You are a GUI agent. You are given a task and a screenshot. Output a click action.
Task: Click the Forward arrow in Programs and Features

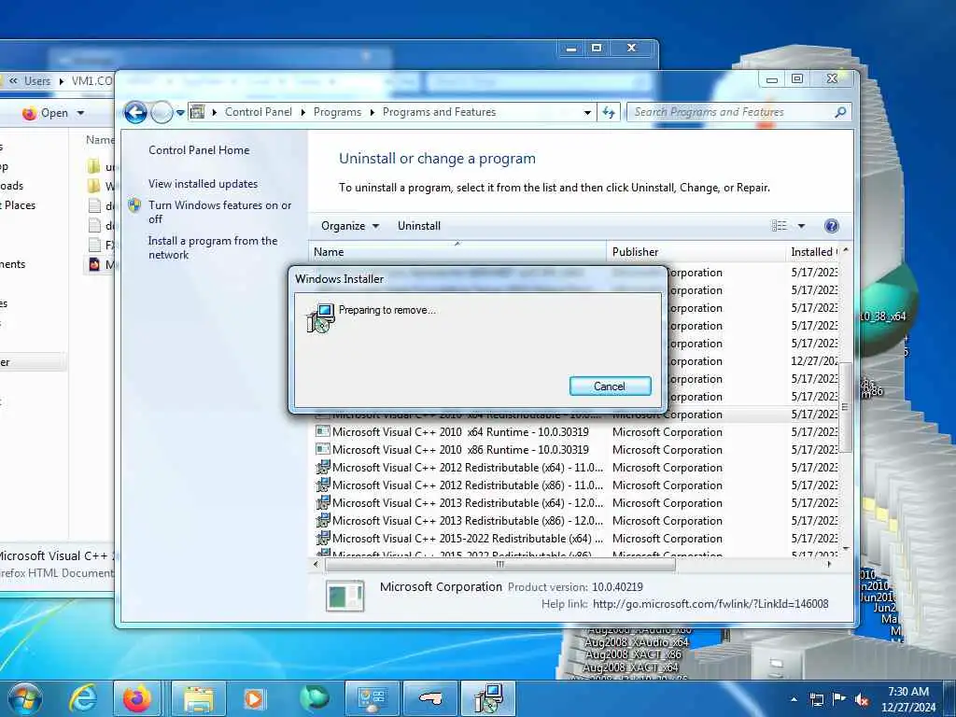162,112
